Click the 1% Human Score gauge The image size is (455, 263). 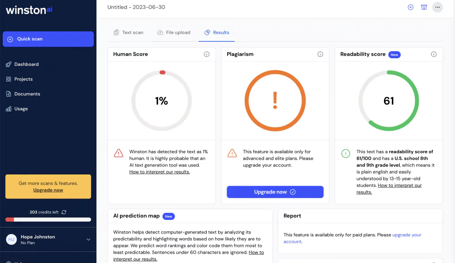[x=162, y=101]
